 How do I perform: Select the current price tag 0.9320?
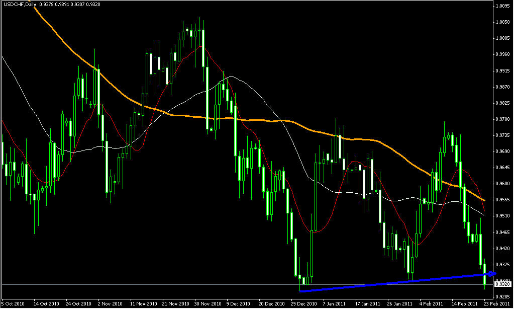click(503, 284)
